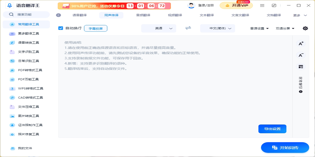
Task: Open the settings gear icon
Action: click(x=305, y=28)
